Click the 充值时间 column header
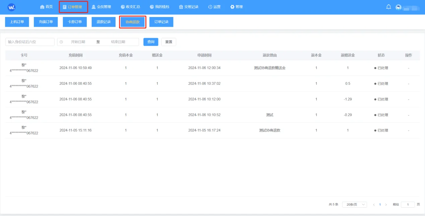Image resolution: width=425 pixels, height=216 pixels. click(75, 55)
